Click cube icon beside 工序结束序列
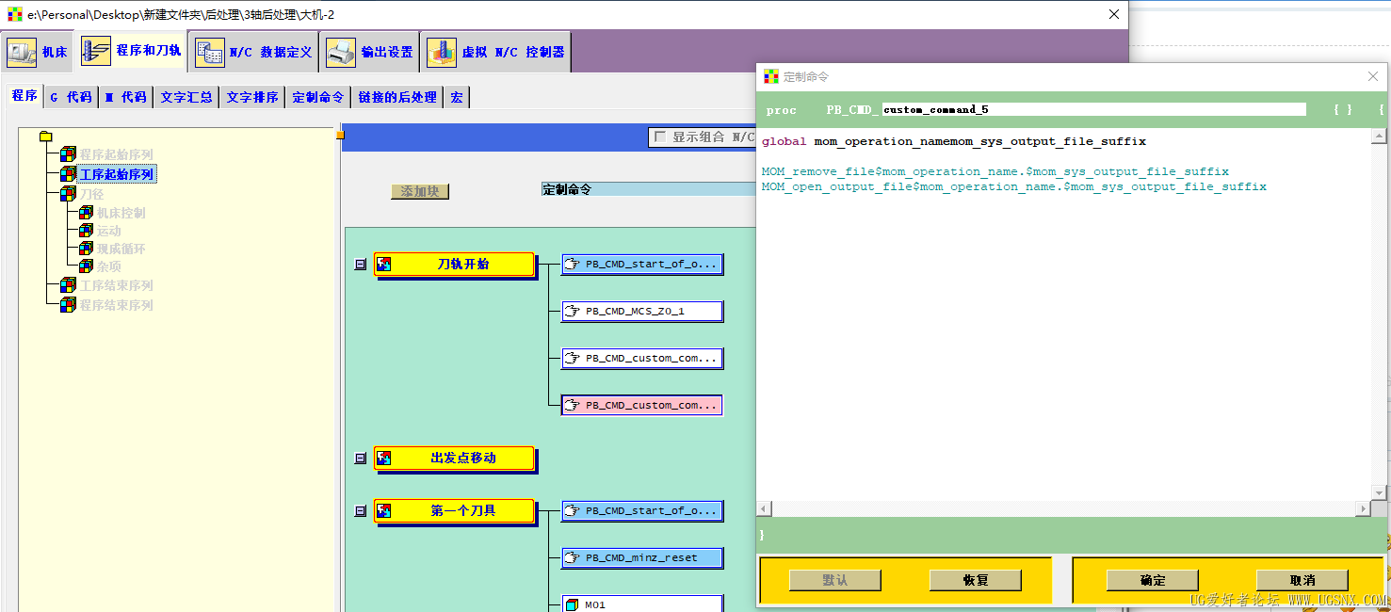 (x=68, y=285)
